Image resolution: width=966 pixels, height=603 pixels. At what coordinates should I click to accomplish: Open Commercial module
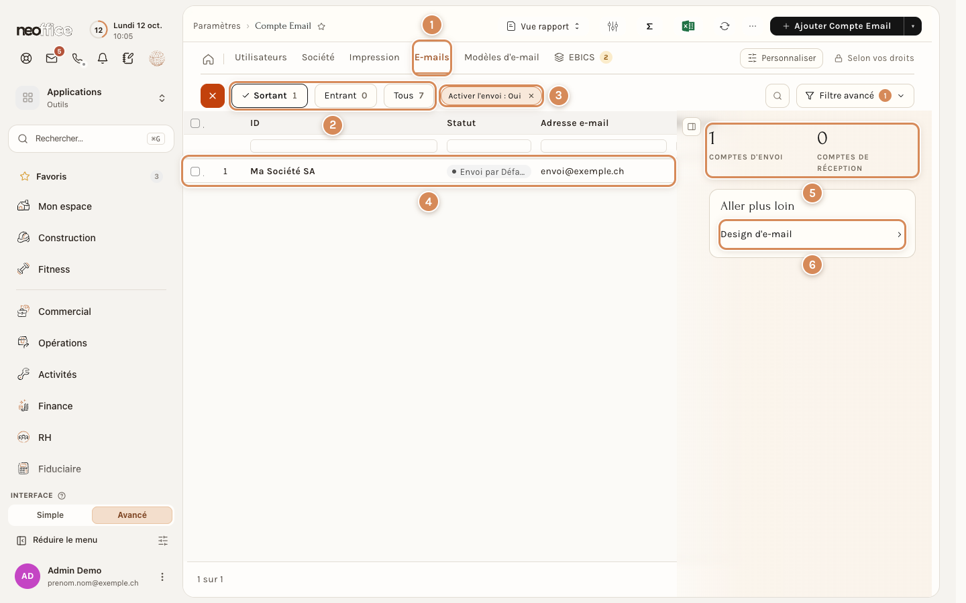(91, 312)
